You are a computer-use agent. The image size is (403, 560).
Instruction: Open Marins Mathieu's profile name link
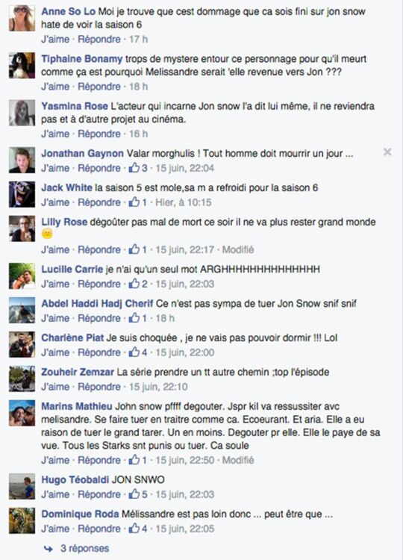77,406
